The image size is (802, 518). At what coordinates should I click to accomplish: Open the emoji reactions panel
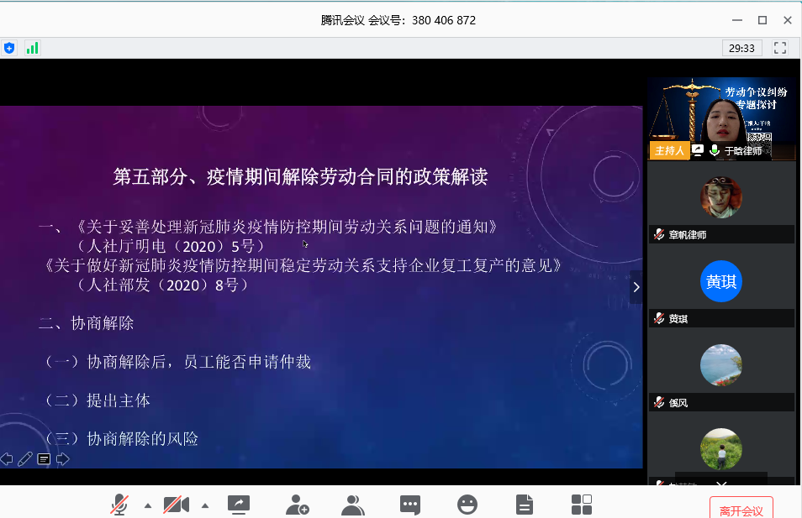pyautogui.click(x=467, y=505)
